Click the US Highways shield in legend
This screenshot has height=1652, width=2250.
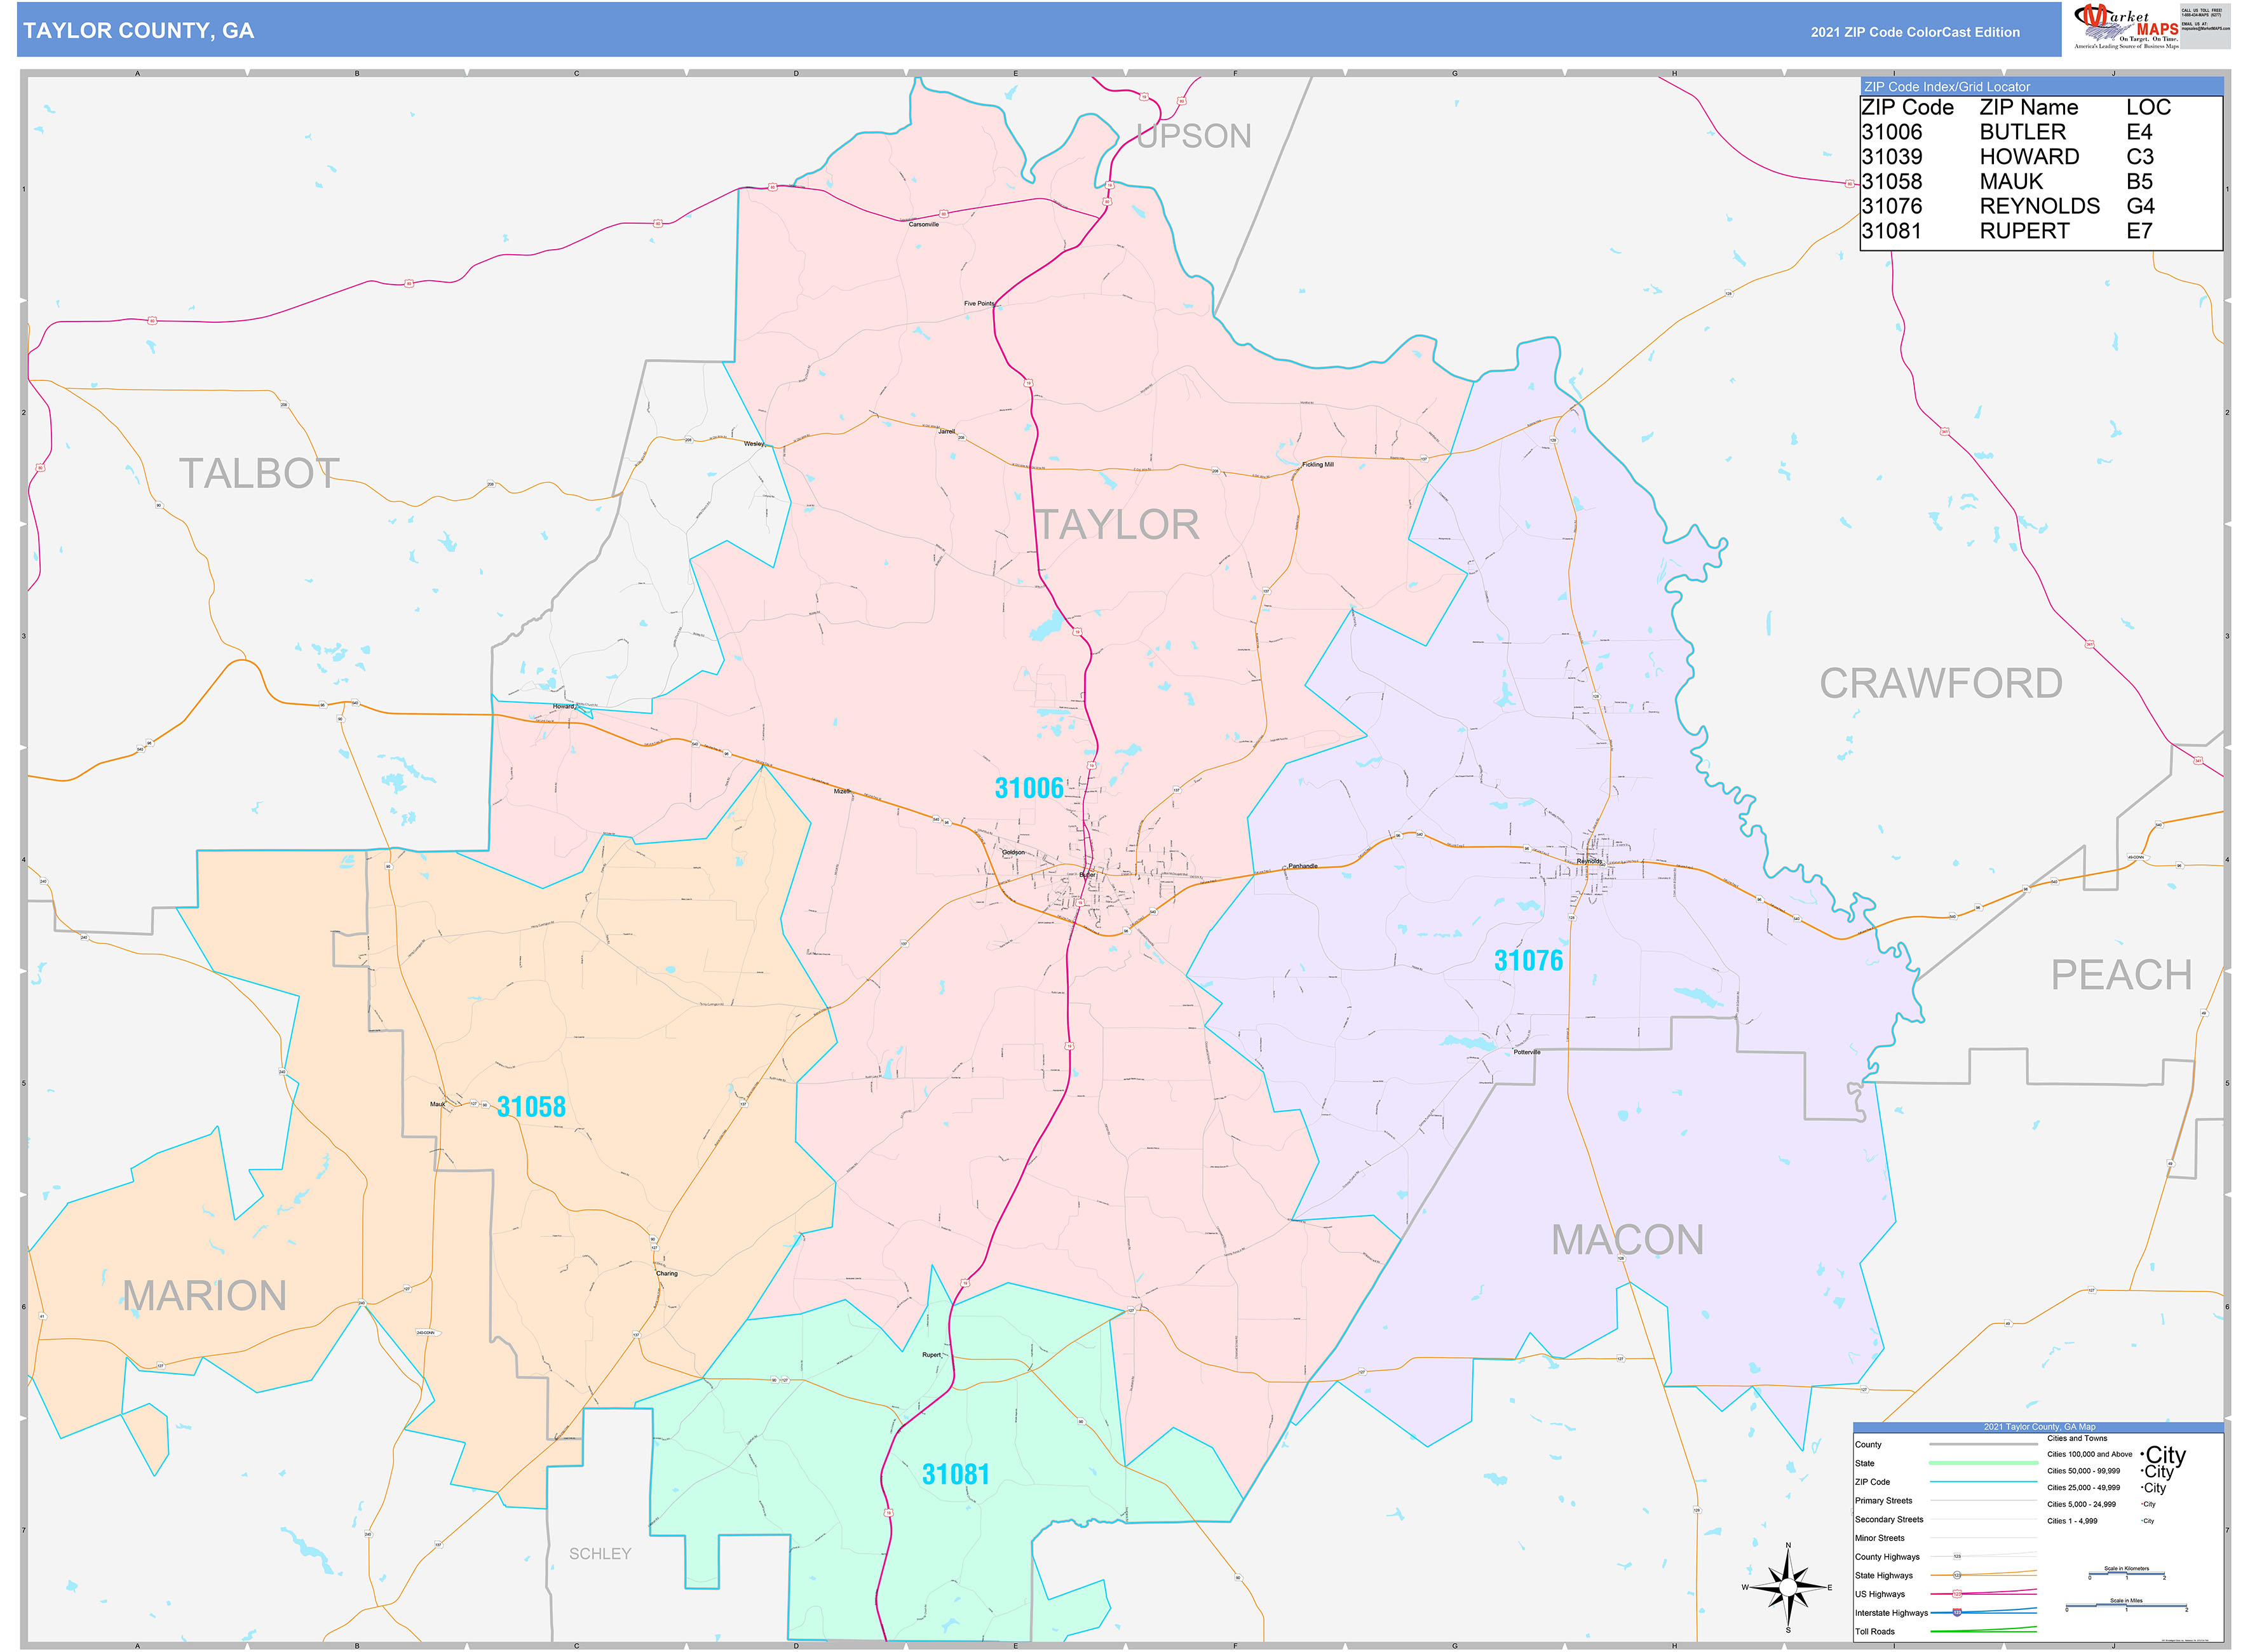(x=1957, y=1593)
